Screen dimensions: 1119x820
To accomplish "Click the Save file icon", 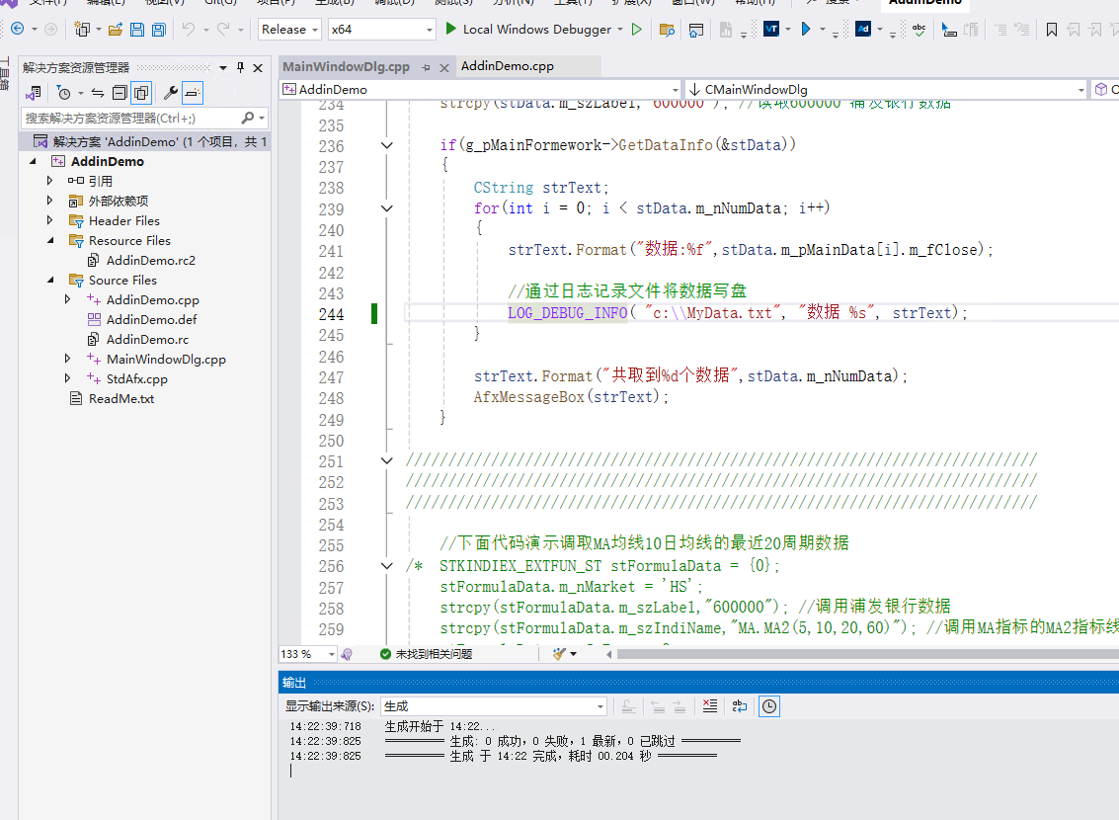I will (137, 30).
